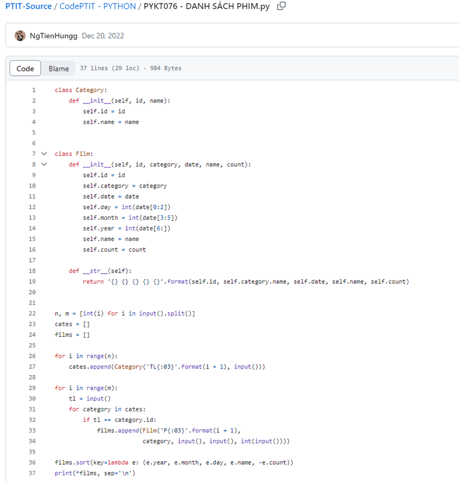Click 'cates = []' line

pos(72,324)
